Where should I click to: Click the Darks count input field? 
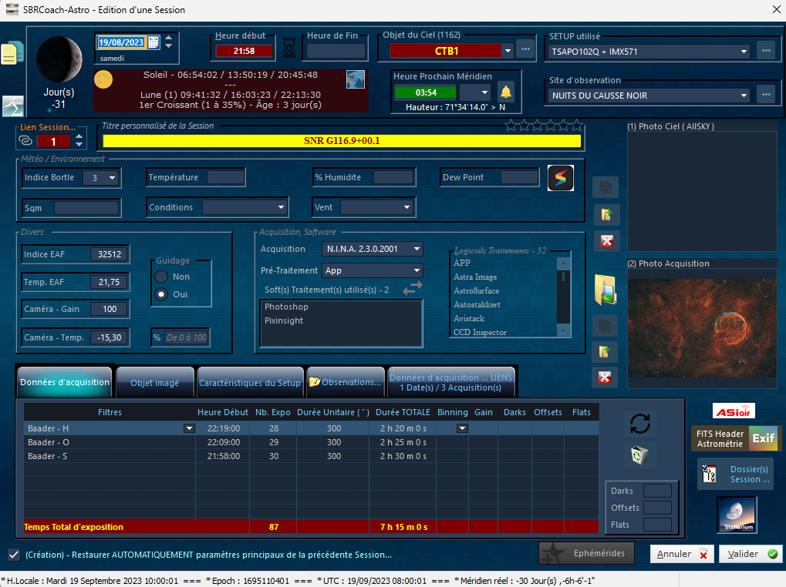(x=657, y=491)
